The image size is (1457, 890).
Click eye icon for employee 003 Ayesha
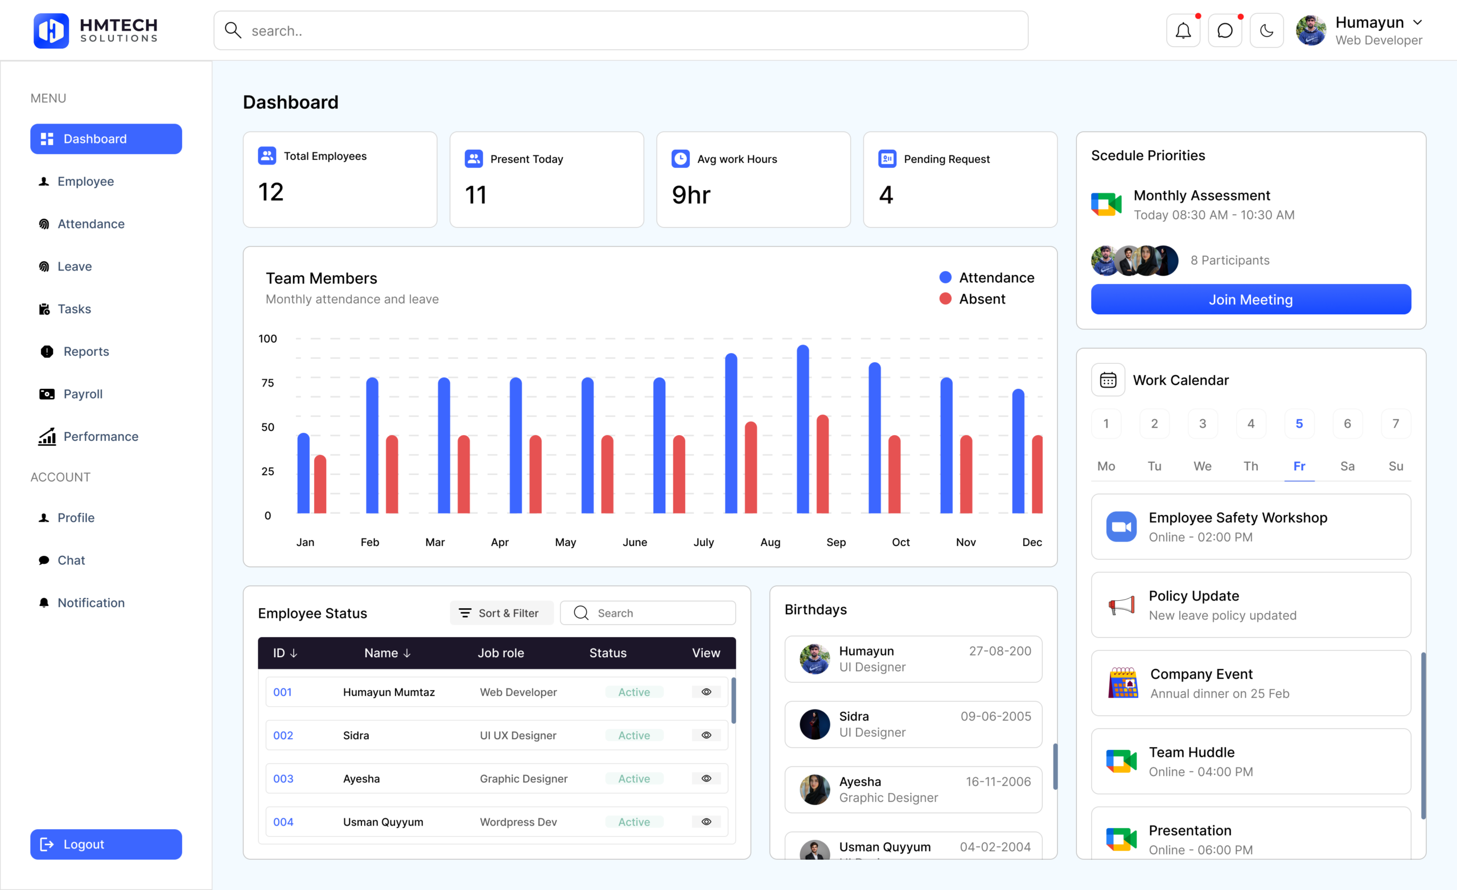(x=706, y=778)
